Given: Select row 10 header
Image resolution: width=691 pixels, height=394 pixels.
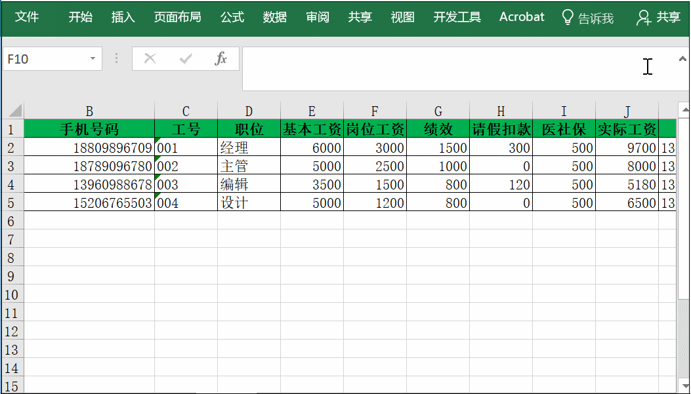Looking at the screenshot, I should 12,294.
